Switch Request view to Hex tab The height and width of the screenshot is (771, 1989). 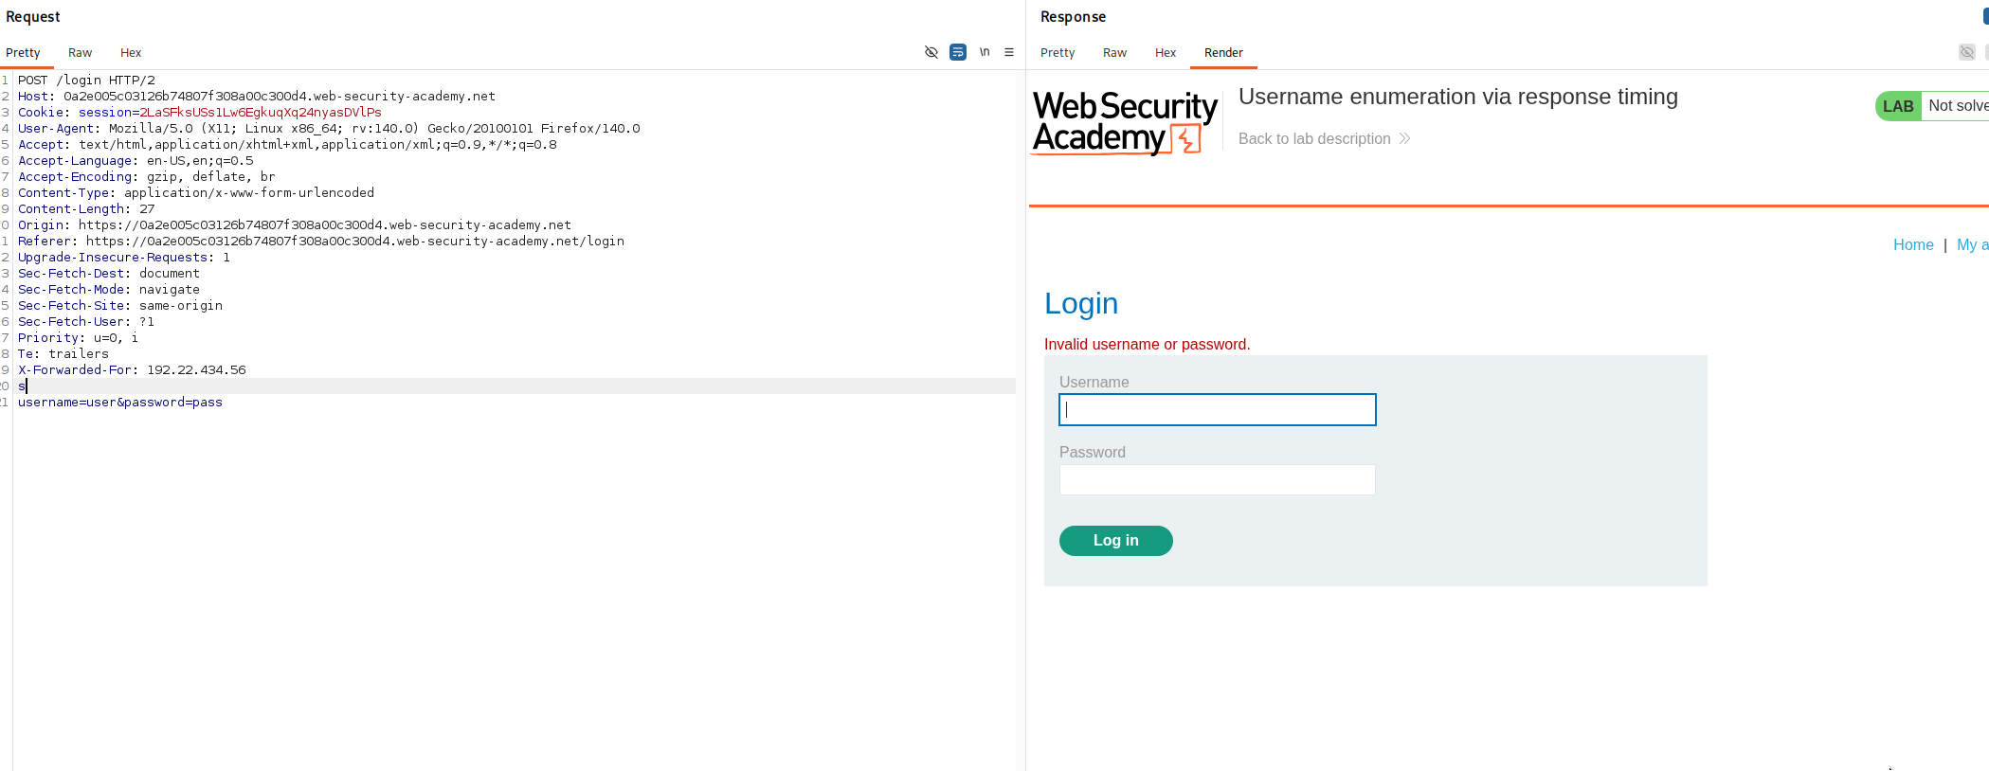(x=131, y=53)
